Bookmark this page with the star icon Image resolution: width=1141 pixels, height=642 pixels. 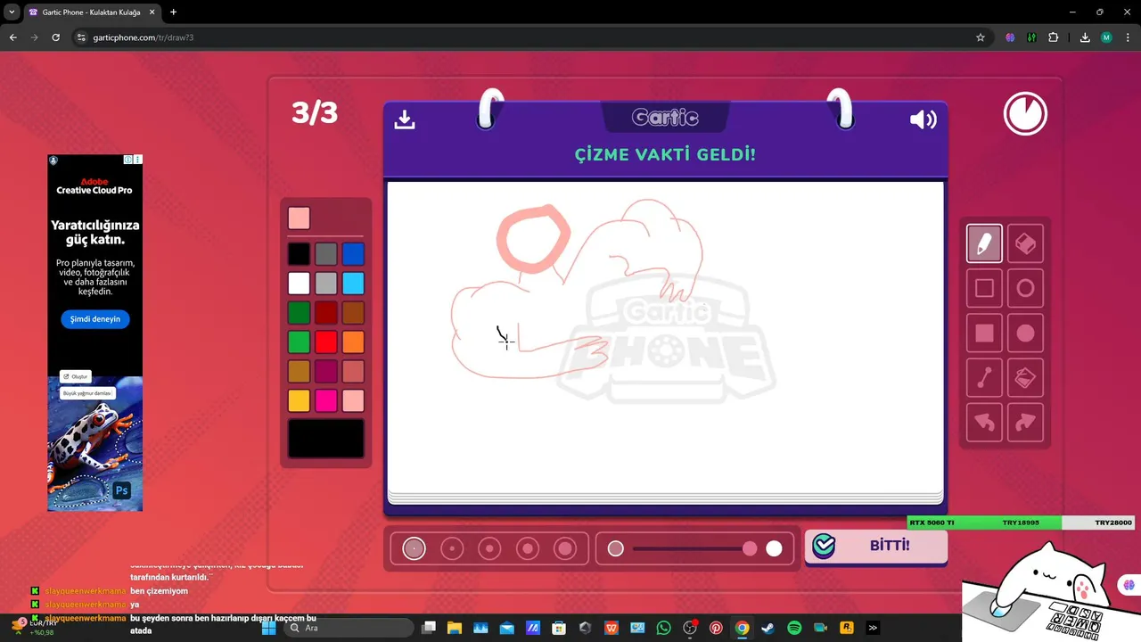[x=981, y=37]
